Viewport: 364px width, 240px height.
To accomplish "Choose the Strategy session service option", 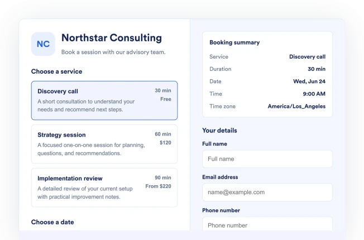I will (x=104, y=144).
